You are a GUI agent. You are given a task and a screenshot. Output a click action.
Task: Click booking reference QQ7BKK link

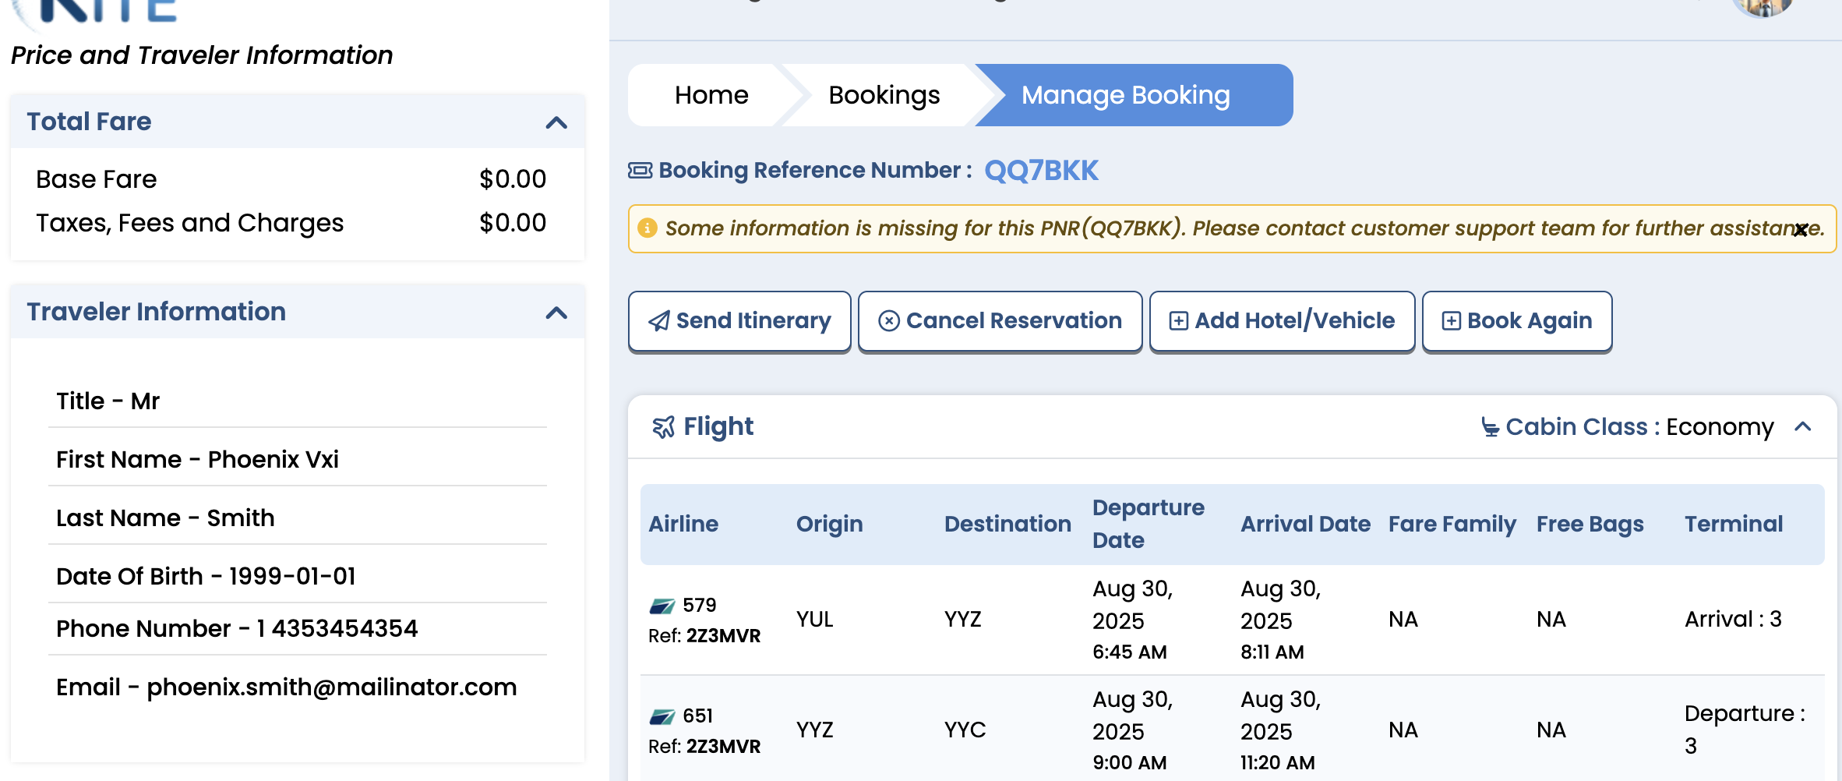(x=1041, y=170)
